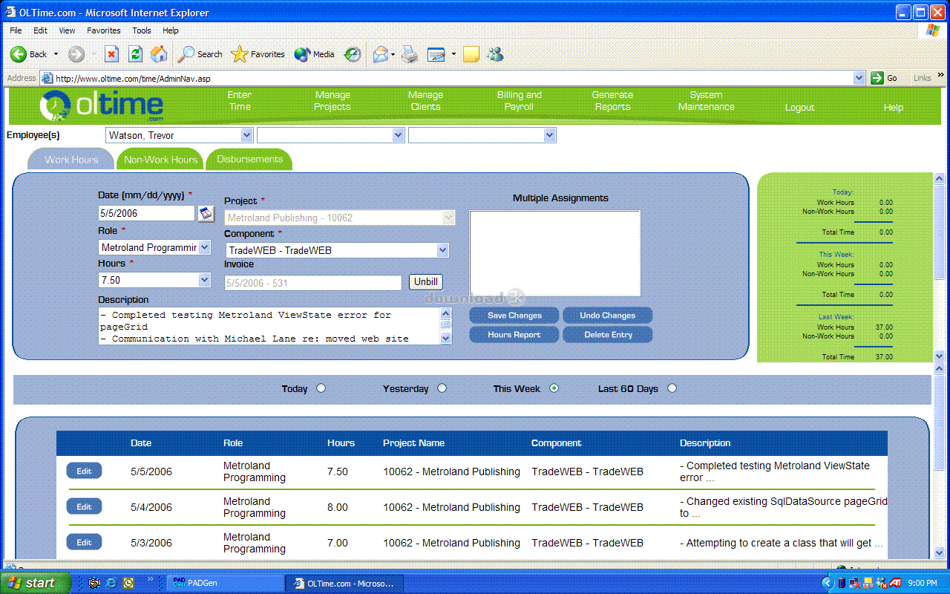Click the Save Changes button

coord(514,316)
